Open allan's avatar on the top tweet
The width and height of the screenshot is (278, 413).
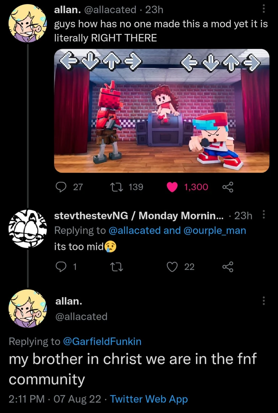coord(27,22)
